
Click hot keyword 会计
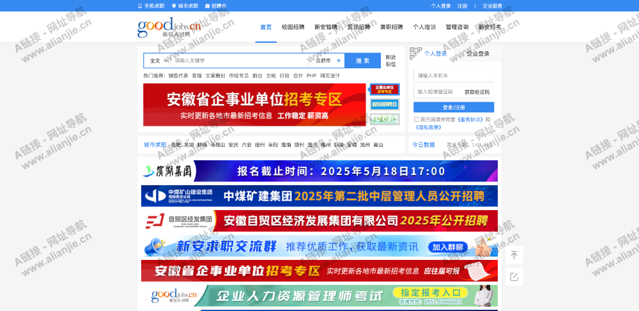point(298,76)
